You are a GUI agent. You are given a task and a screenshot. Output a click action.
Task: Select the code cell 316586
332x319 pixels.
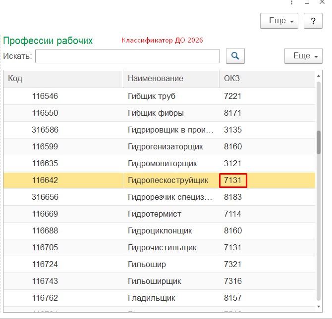click(45, 130)
